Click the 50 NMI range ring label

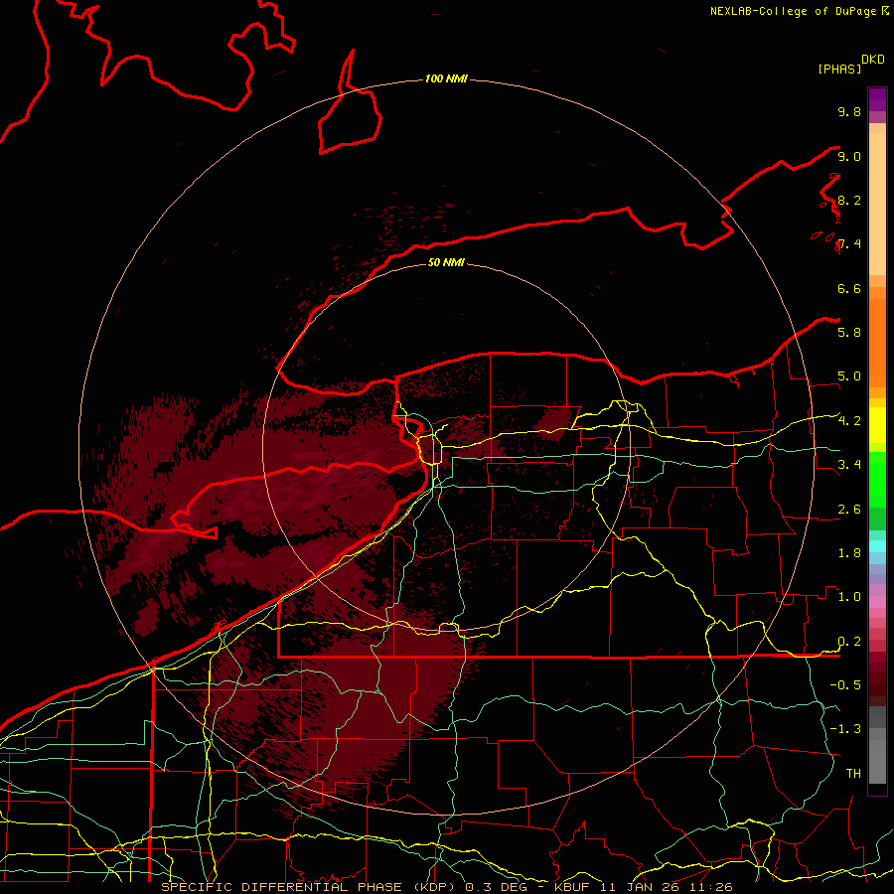pyautogui.click(x=446, y=262)
